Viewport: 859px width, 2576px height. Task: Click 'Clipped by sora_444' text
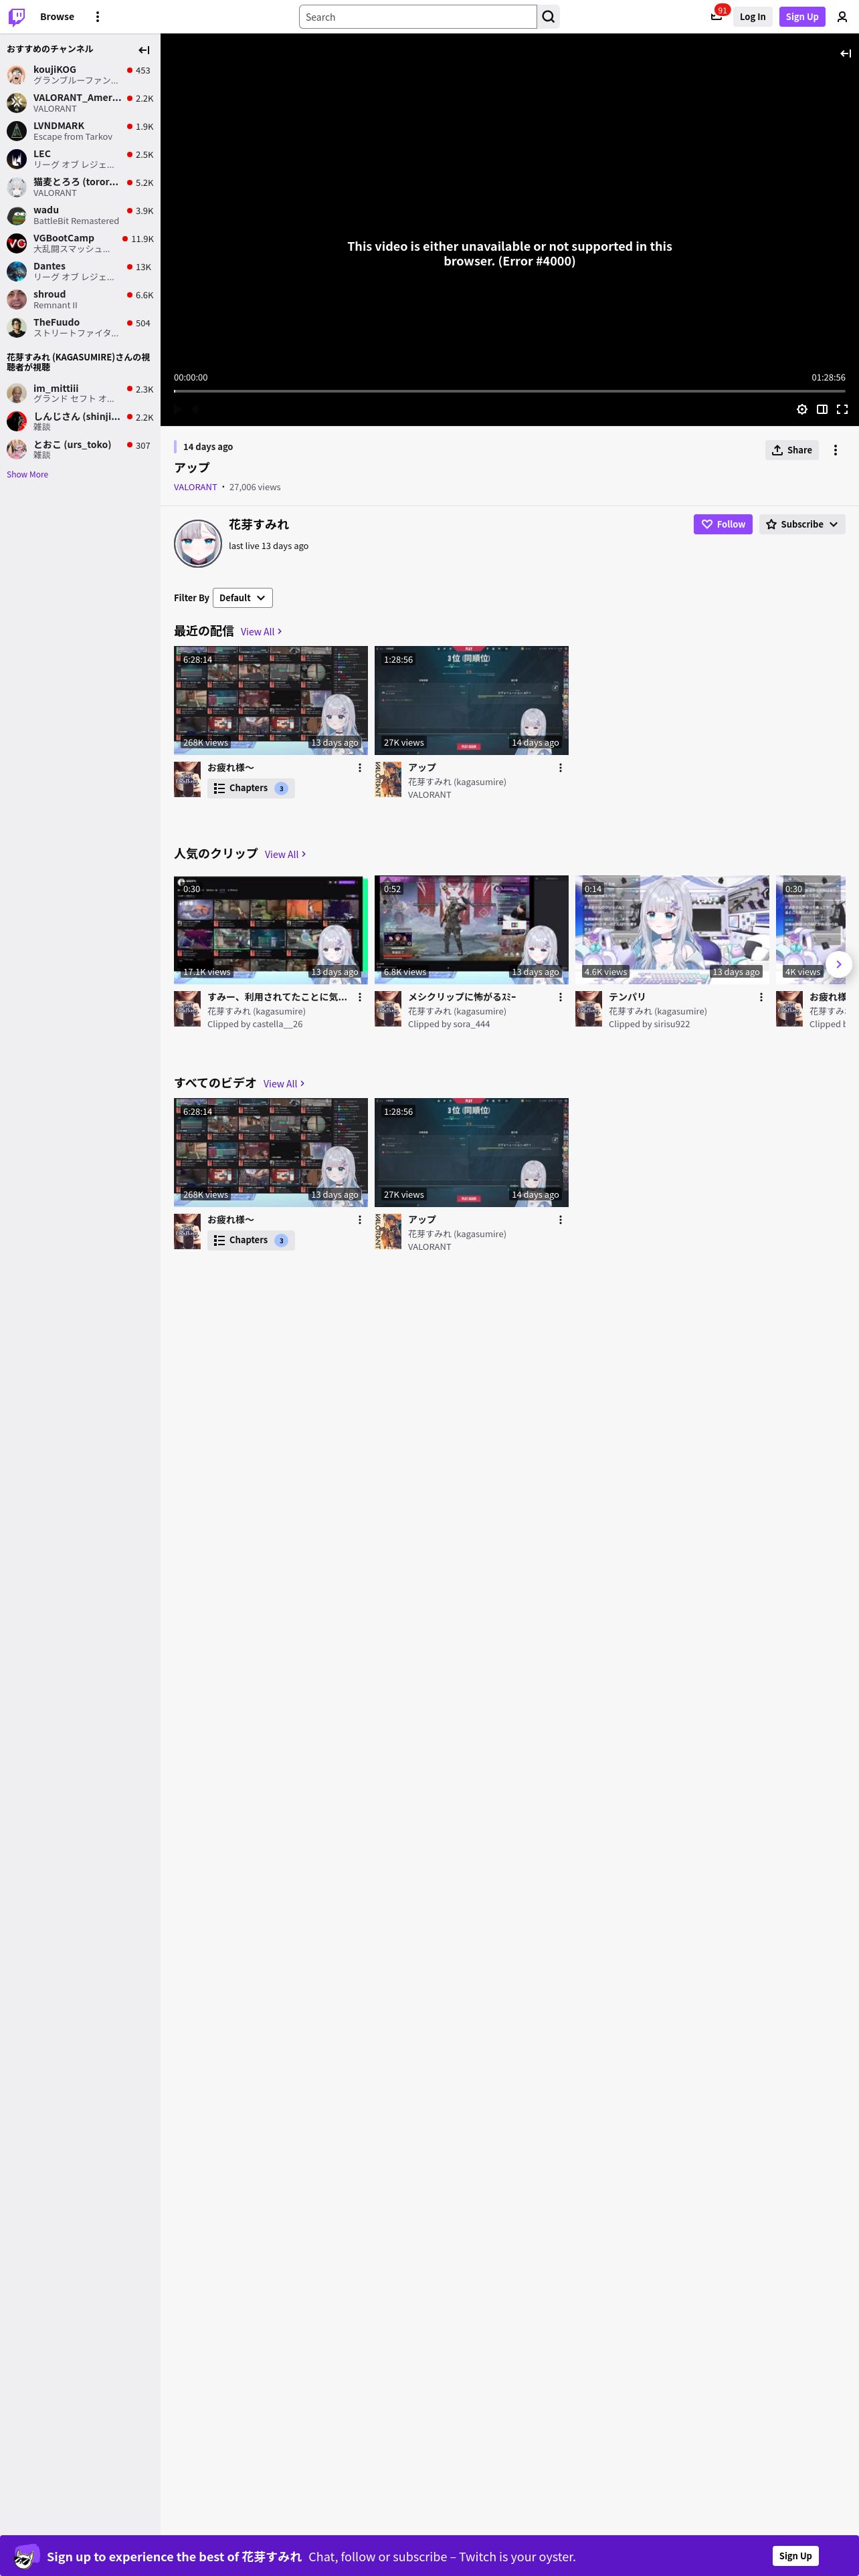(449, 1024)
